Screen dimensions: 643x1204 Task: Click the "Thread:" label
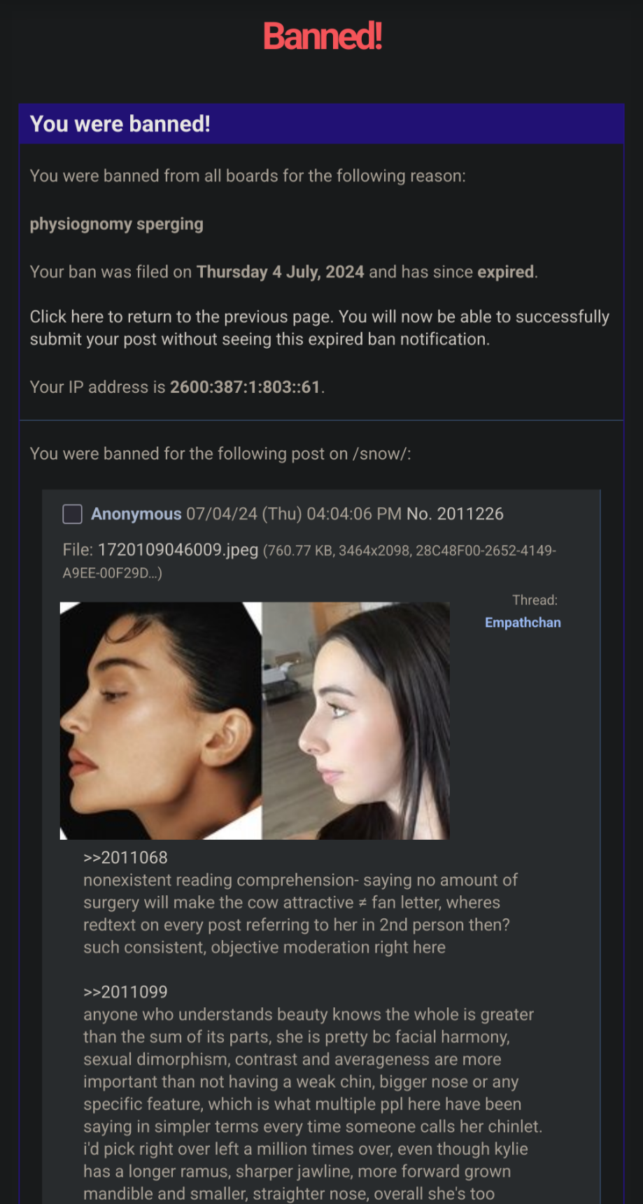click(535, 600)
